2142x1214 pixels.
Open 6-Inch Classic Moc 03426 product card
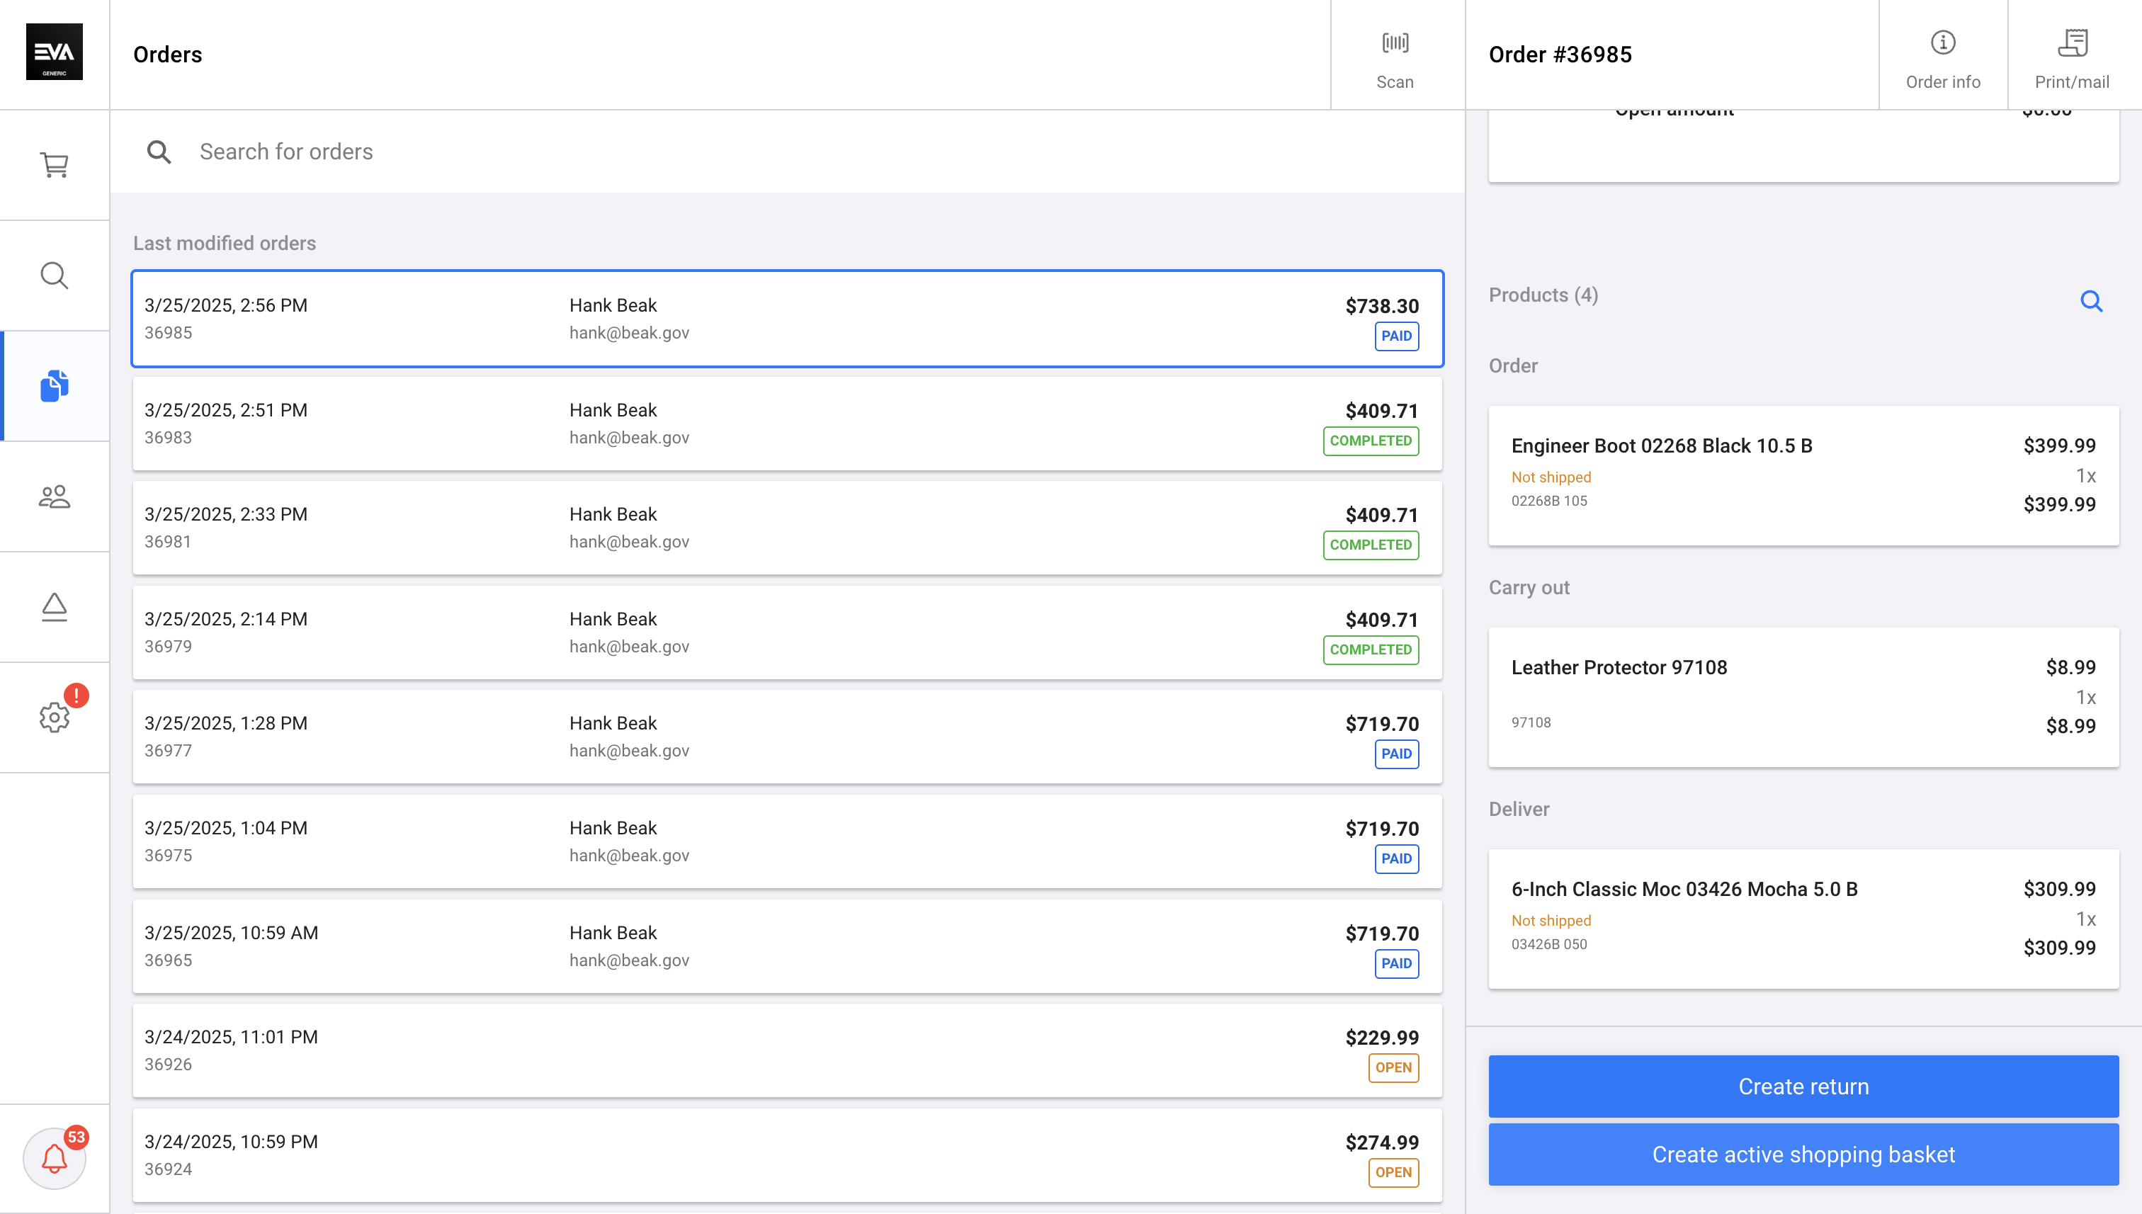click(x=1803, y=919)
